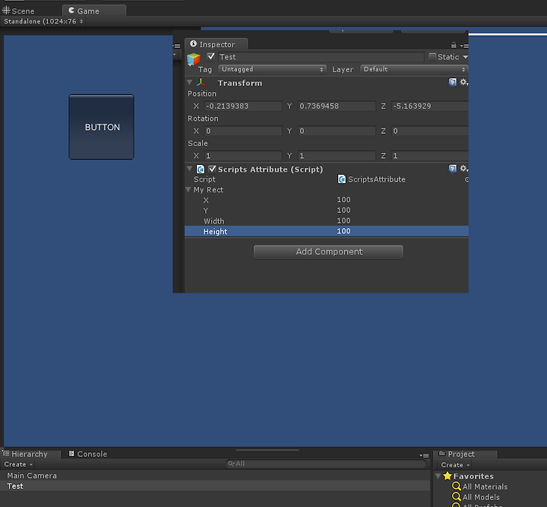Select My Rect Width value 100
The height and width of the screenshot is (507, 547).
tap(343, 220)
